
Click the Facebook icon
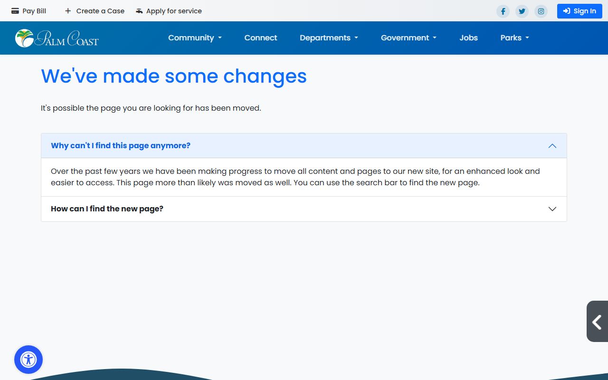503,11
